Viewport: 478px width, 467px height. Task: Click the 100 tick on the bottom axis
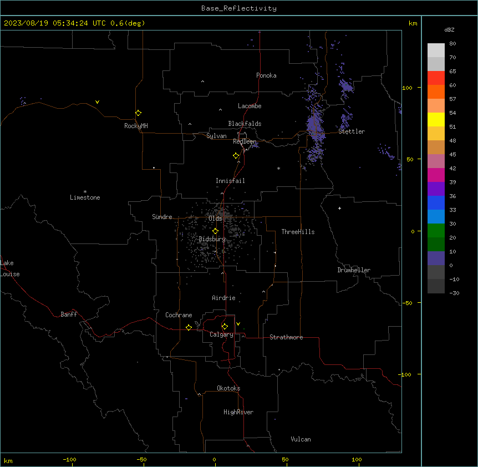(x=357, y=460)
